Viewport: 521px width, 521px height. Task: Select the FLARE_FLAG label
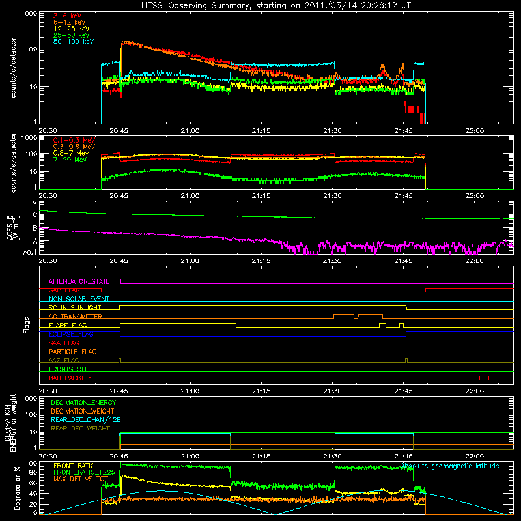68,324
